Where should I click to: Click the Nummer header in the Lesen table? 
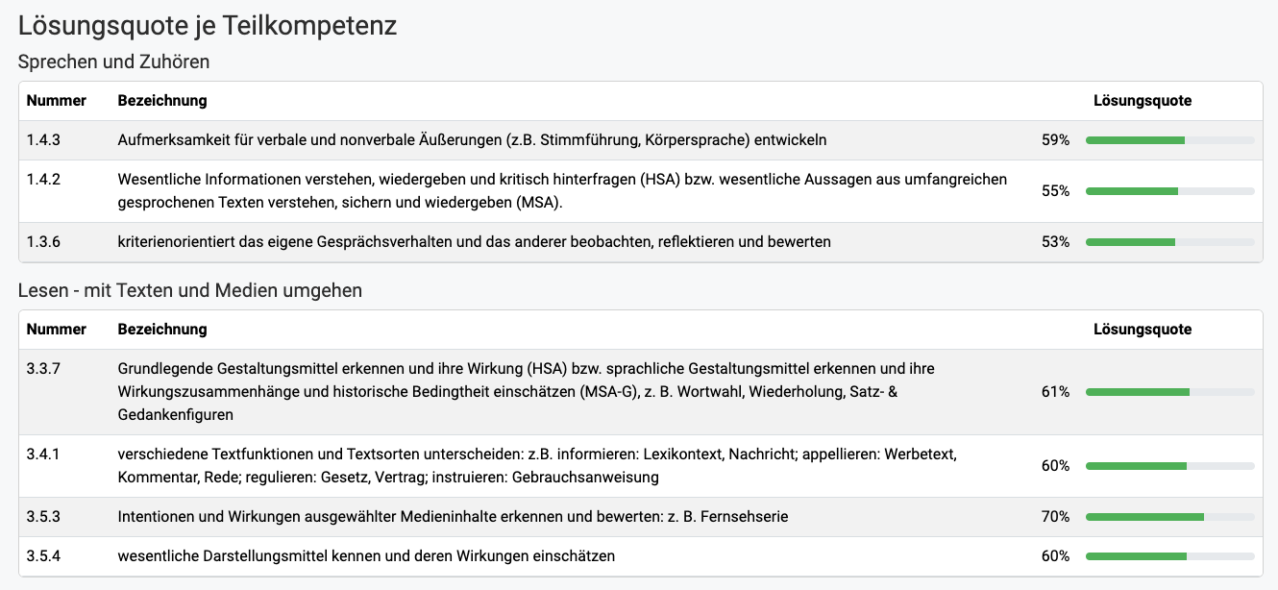(57, 330)
